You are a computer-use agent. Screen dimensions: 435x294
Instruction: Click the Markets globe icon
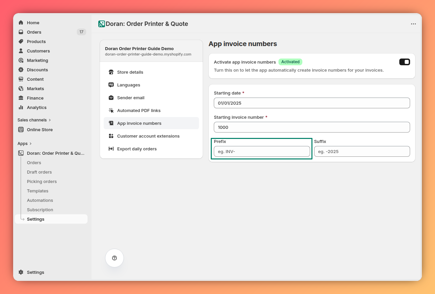point(21,88)
